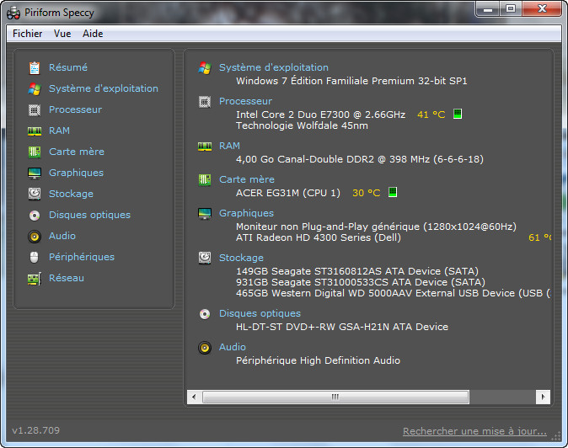Click the green motherboard temperature indicator

click(x=393, y=193)
